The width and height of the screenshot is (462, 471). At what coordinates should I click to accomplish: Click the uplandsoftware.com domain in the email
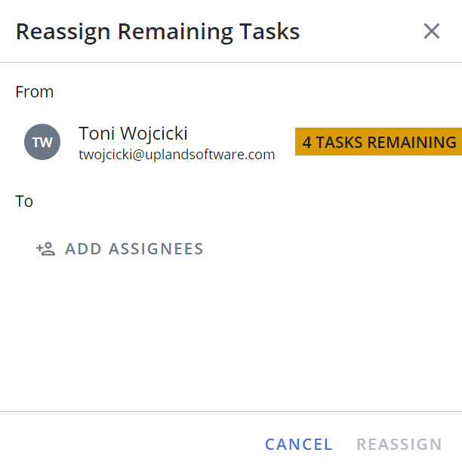(x=210, y=155)
